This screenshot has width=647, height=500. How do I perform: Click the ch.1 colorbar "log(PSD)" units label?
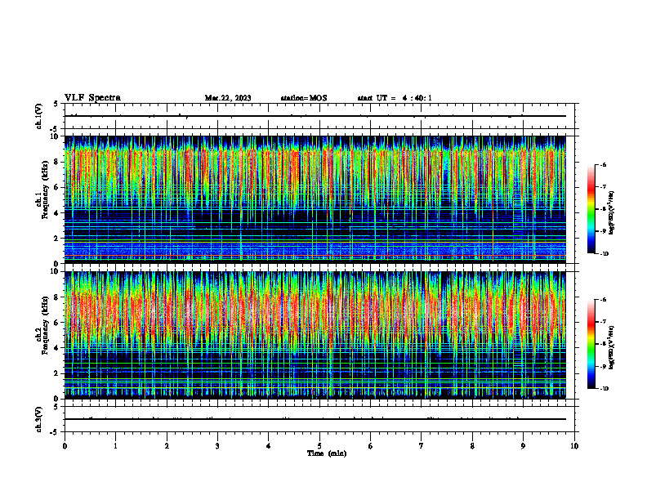point(613,213)
